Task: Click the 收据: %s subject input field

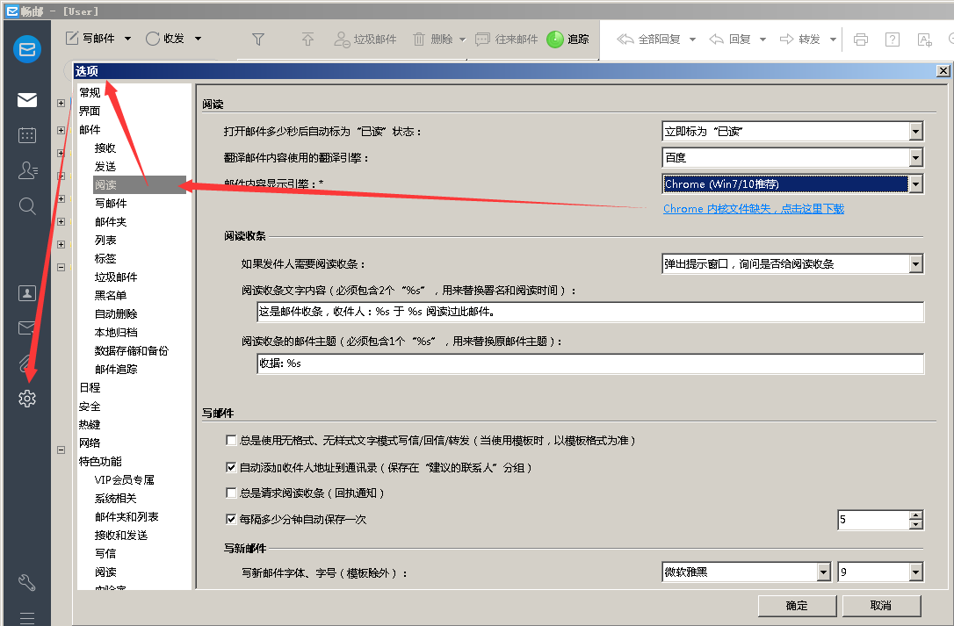Action: pyautogui.click(x=590, y=363)
